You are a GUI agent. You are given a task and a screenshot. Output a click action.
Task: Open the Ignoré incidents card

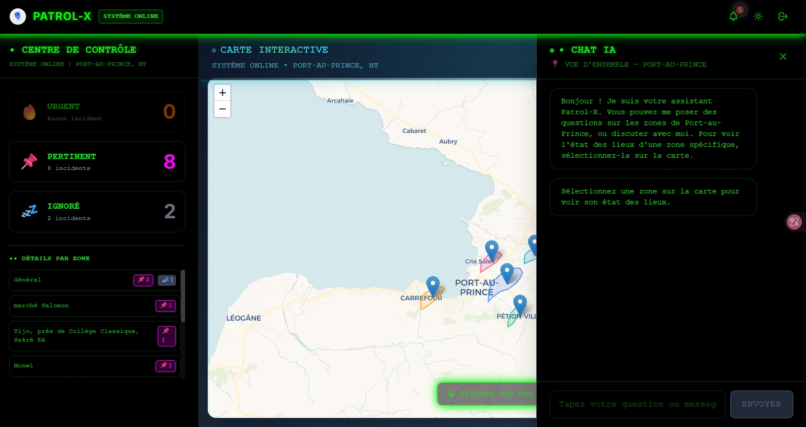click(97, 212)
